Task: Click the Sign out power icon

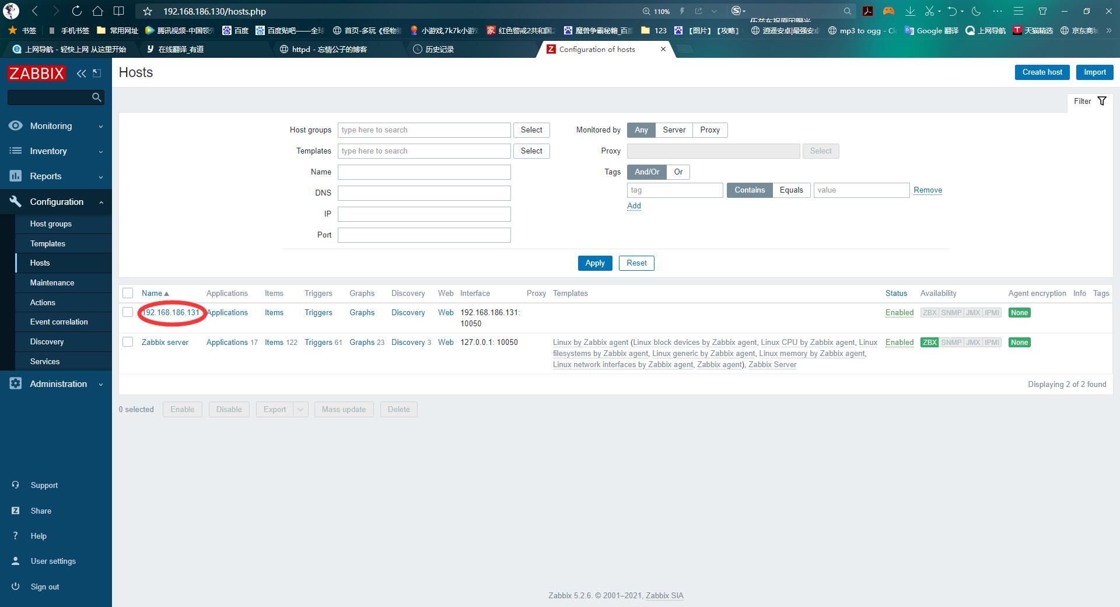Action: pos(16,587)
